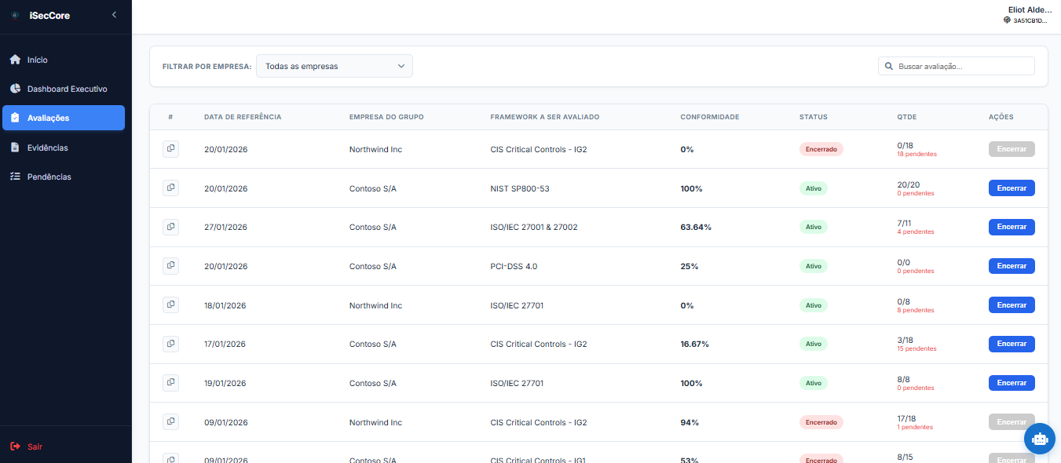Open the Eliot Alde... user profile menu

coord(1029,14)
